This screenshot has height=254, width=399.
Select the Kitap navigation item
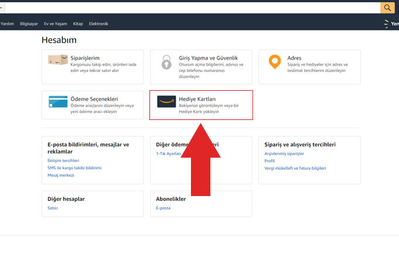pyautogui.click(x=78, y=24)
